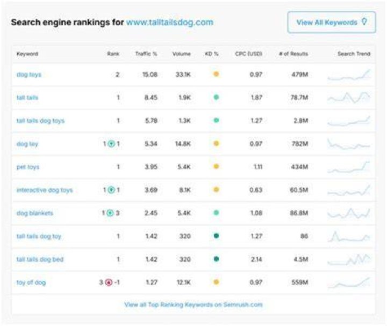
Task: Open the www.talltailsdog.com link
Action: pos(169,22)
